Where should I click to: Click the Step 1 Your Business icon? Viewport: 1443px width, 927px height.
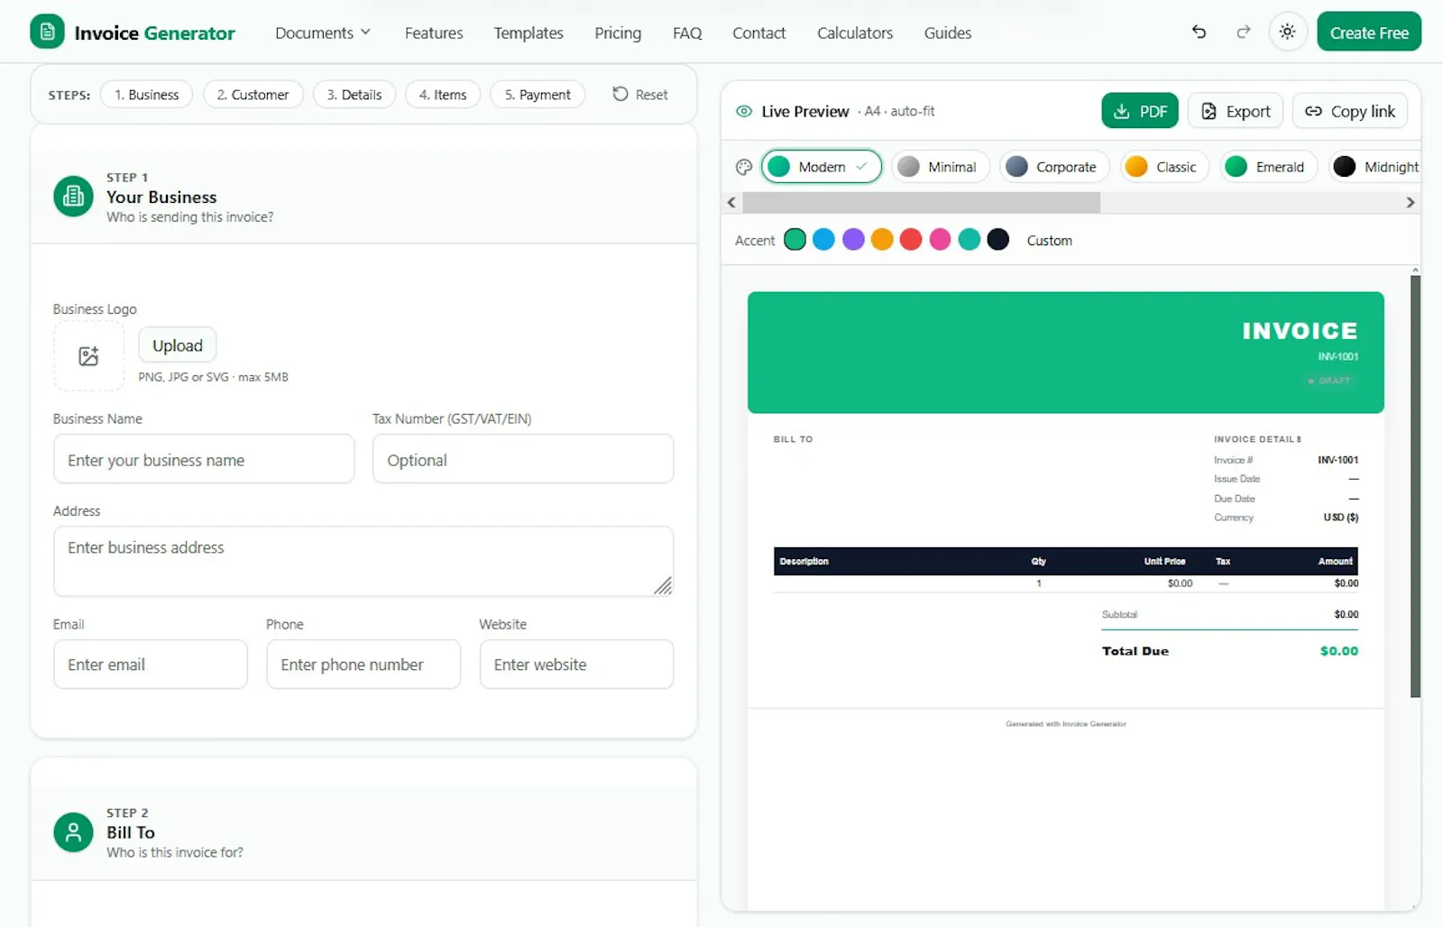[73, 197]
